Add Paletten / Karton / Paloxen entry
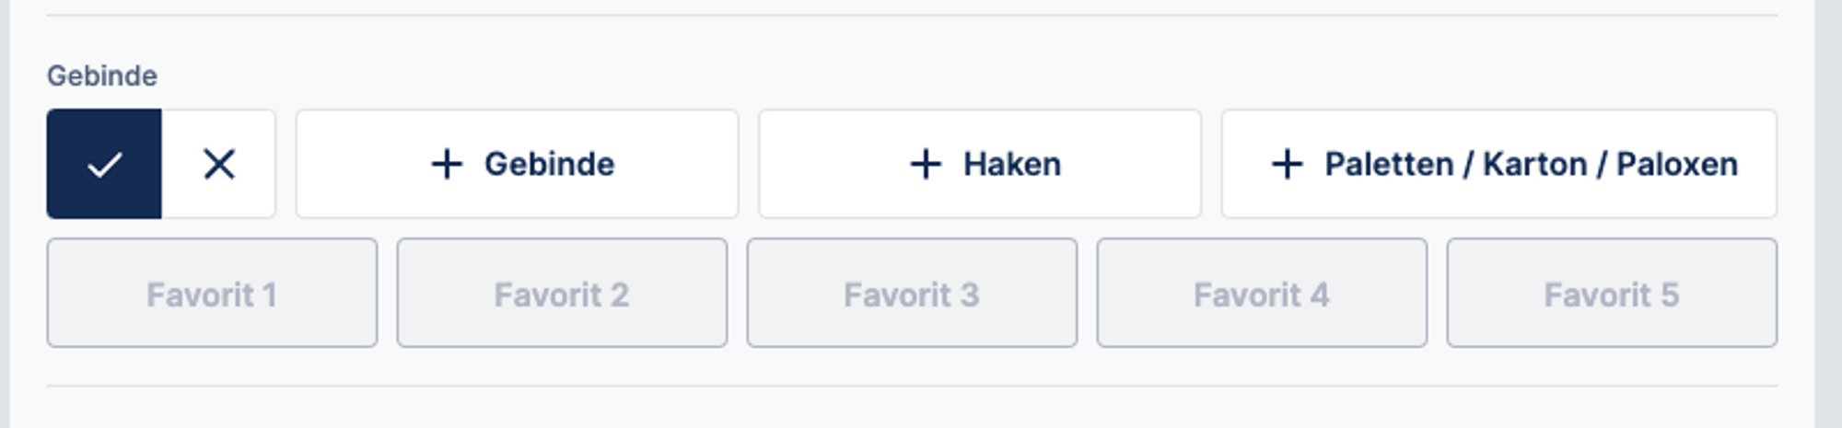Image resolution: width=1842 pixels, height=428 pixels. coord(1499,165)
